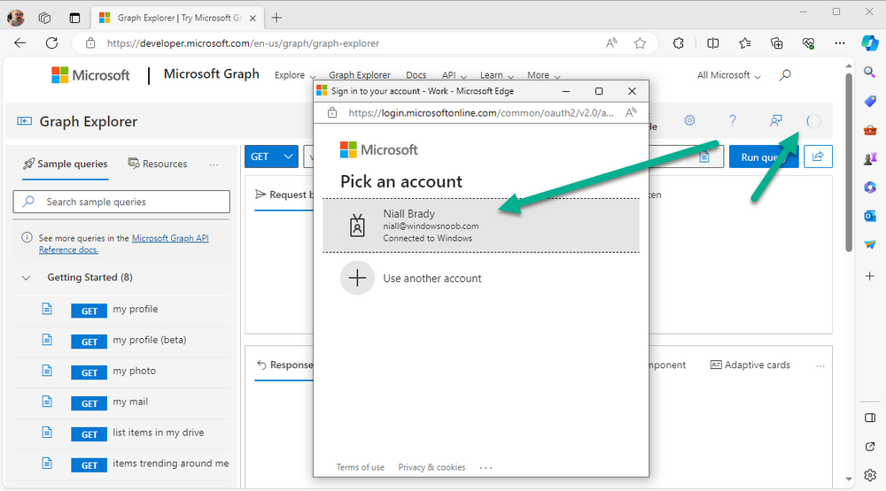Open the Graph Explorer settings gear
This screenshot has width=886, height=491.
click(x=689, y=120)
